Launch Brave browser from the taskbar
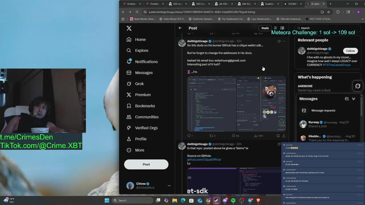The image size is (365, 205). coord(259,200)
